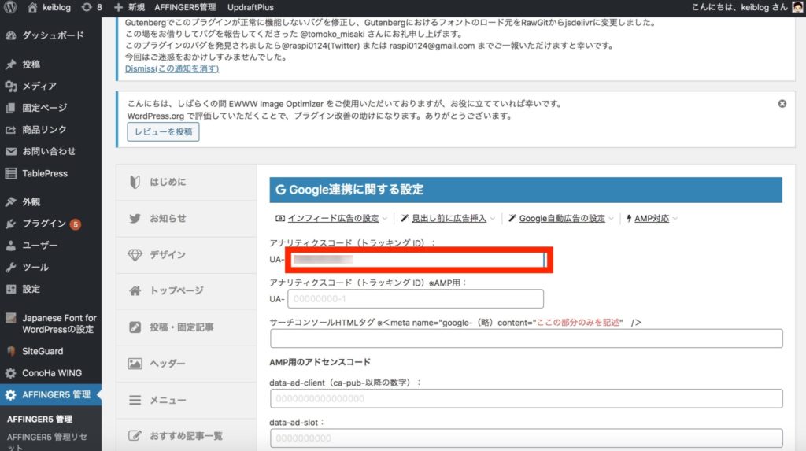Select AFFINGER5 管理 submenu item
The image size is (806, 451).
point(39,419)
